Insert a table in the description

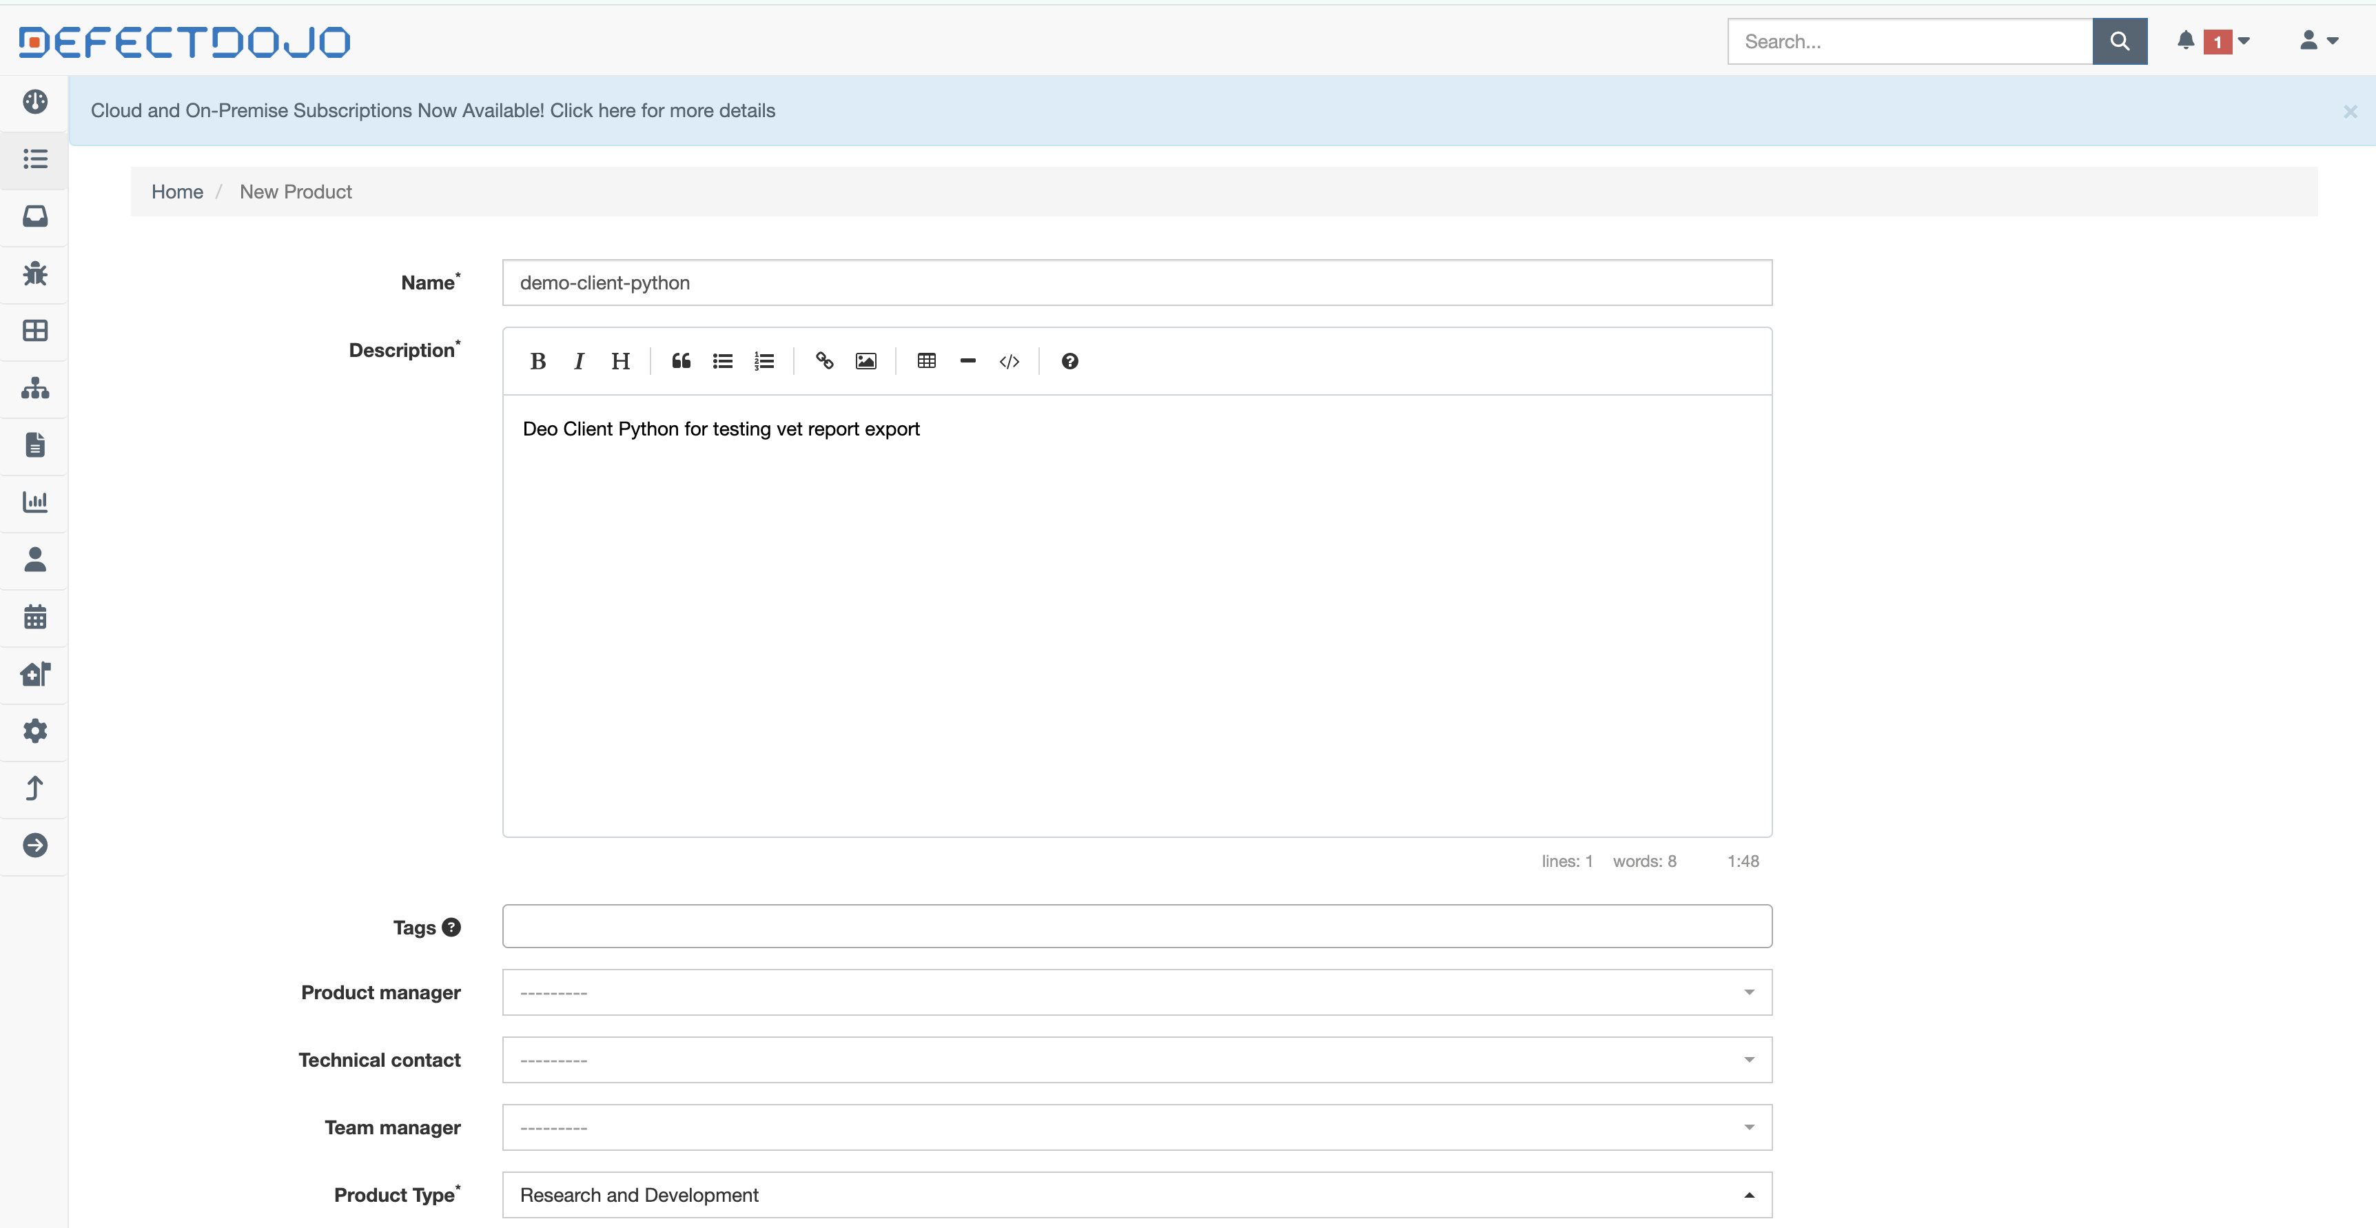pos(926,362)
